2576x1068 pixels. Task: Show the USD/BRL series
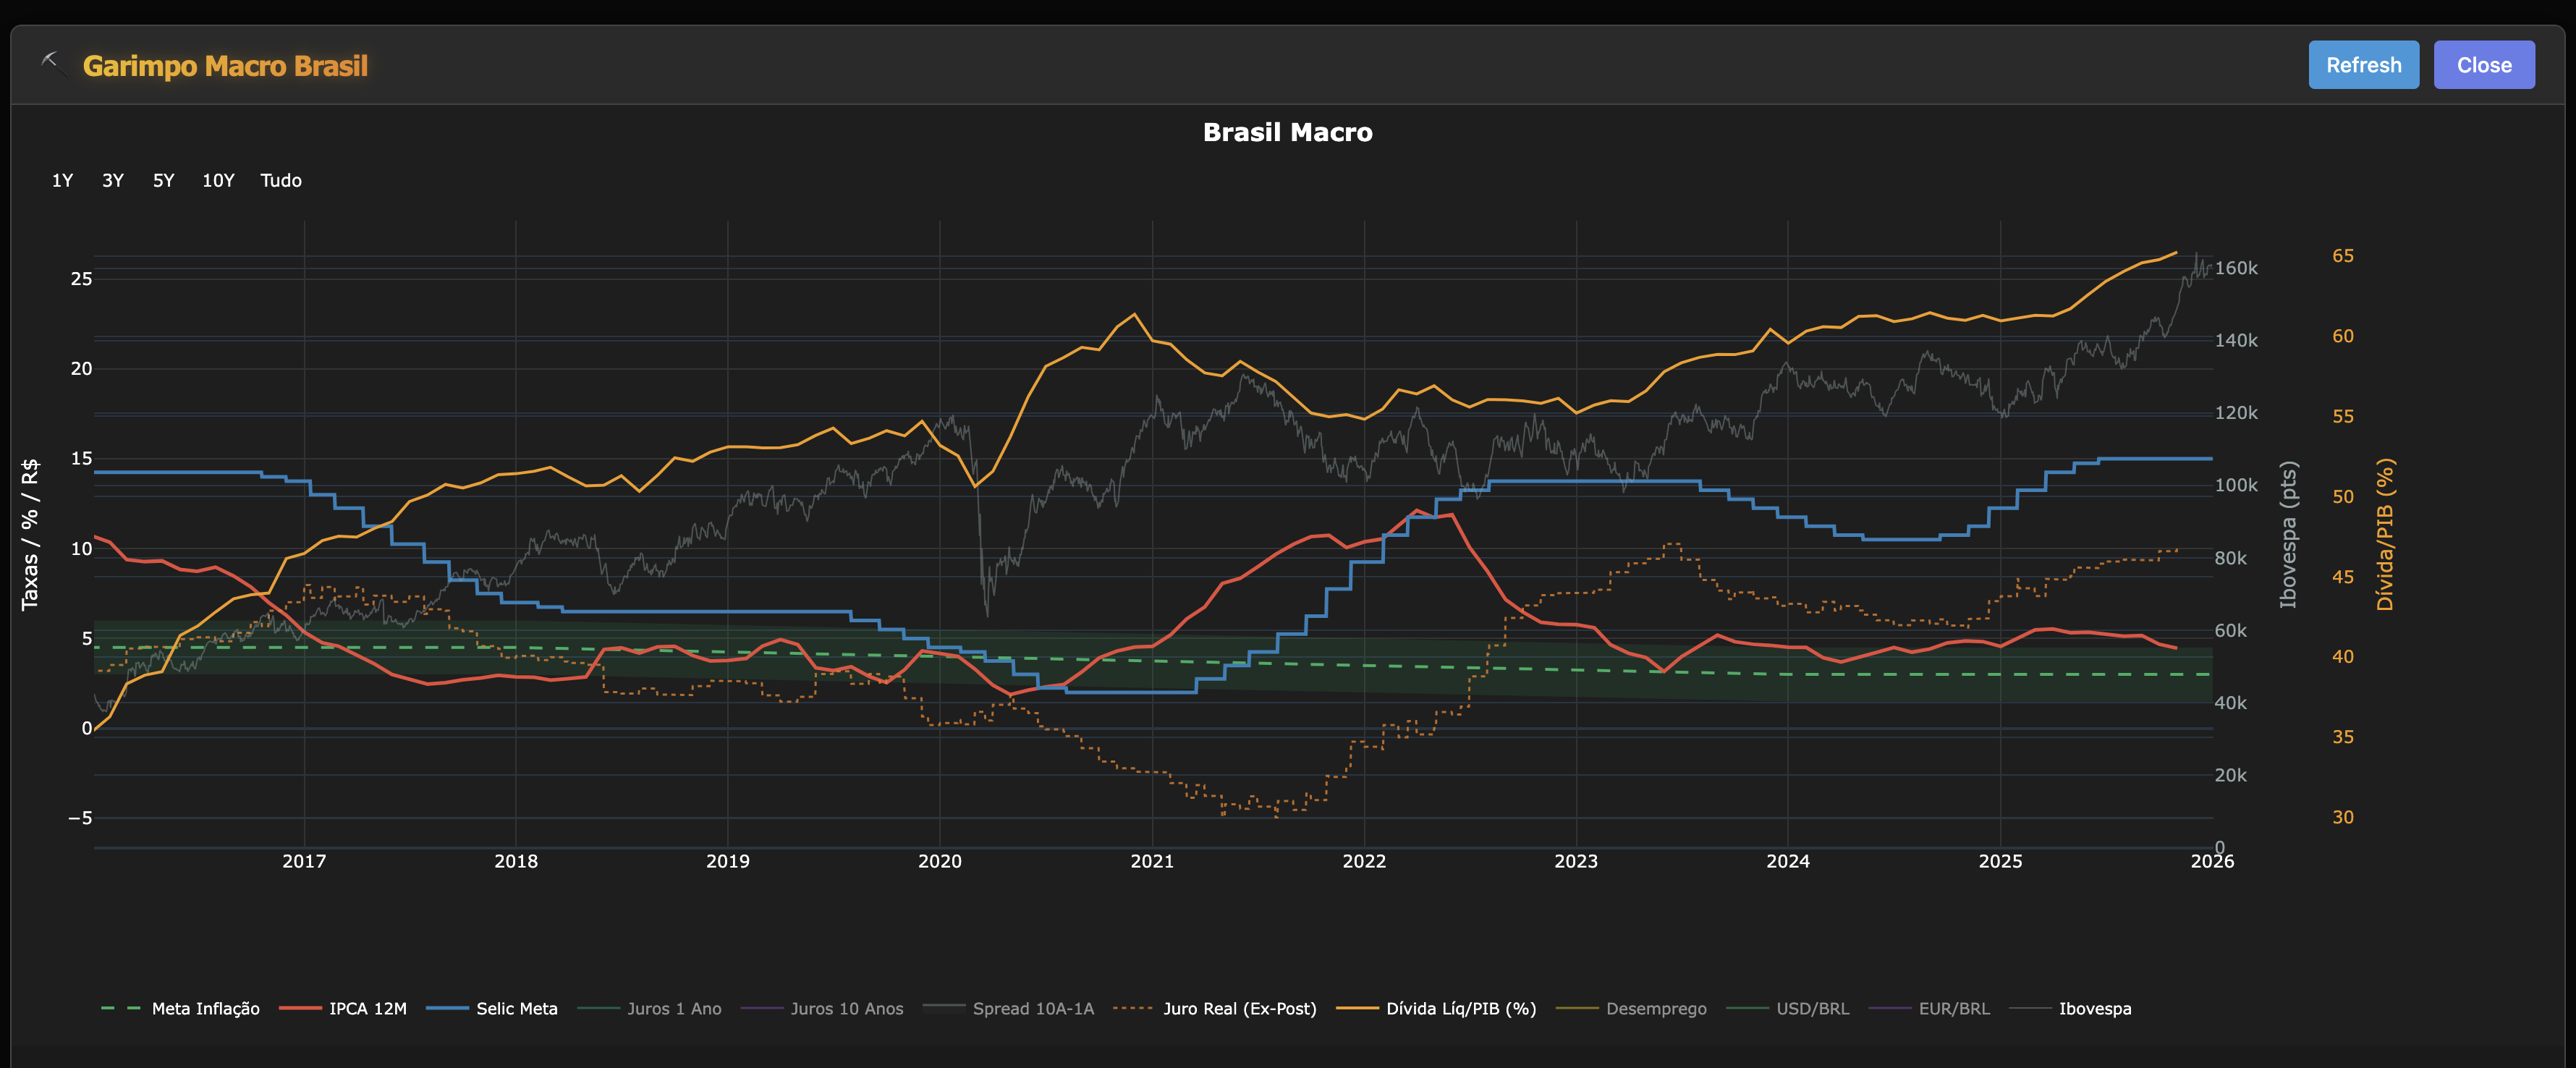[x=1812, y=1009]
